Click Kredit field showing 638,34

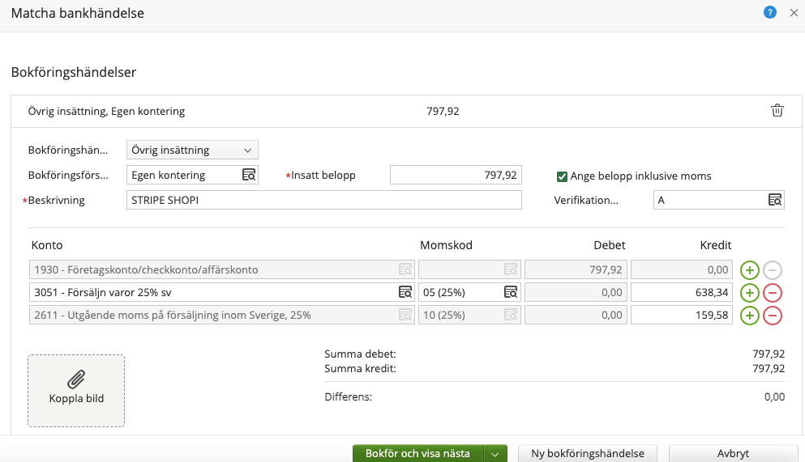pos(681,292)
